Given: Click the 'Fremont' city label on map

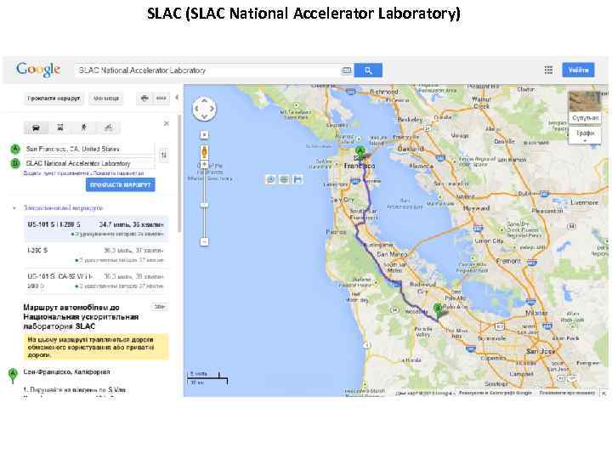Looking at the screenshot, I should tap(508, 261).
